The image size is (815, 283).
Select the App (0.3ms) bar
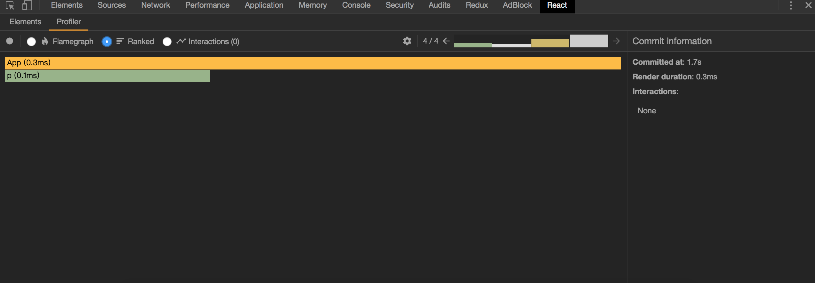[x=313, y=63]
